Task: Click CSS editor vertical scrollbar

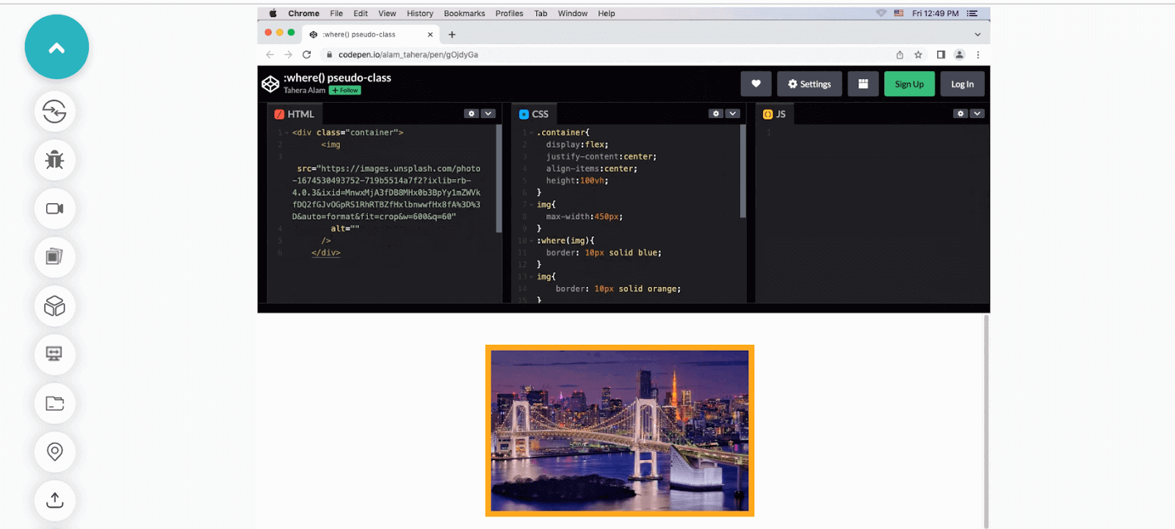Action: click(x=743, y=171)
